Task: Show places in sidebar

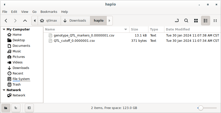Action: click(x=6, y=108)
